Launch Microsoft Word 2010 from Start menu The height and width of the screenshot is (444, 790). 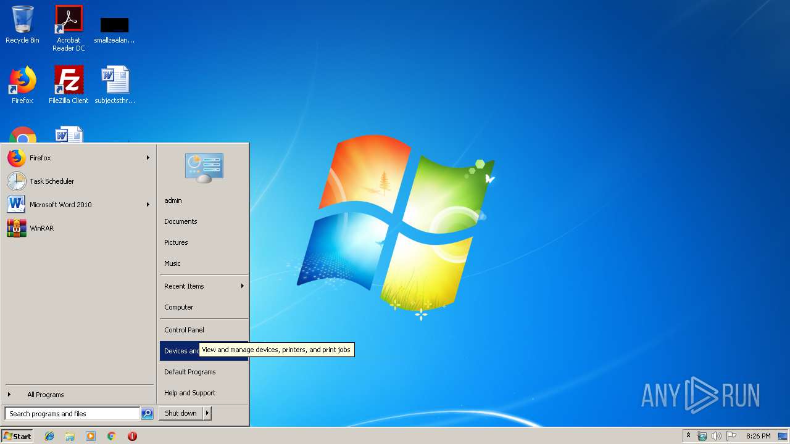78,205
